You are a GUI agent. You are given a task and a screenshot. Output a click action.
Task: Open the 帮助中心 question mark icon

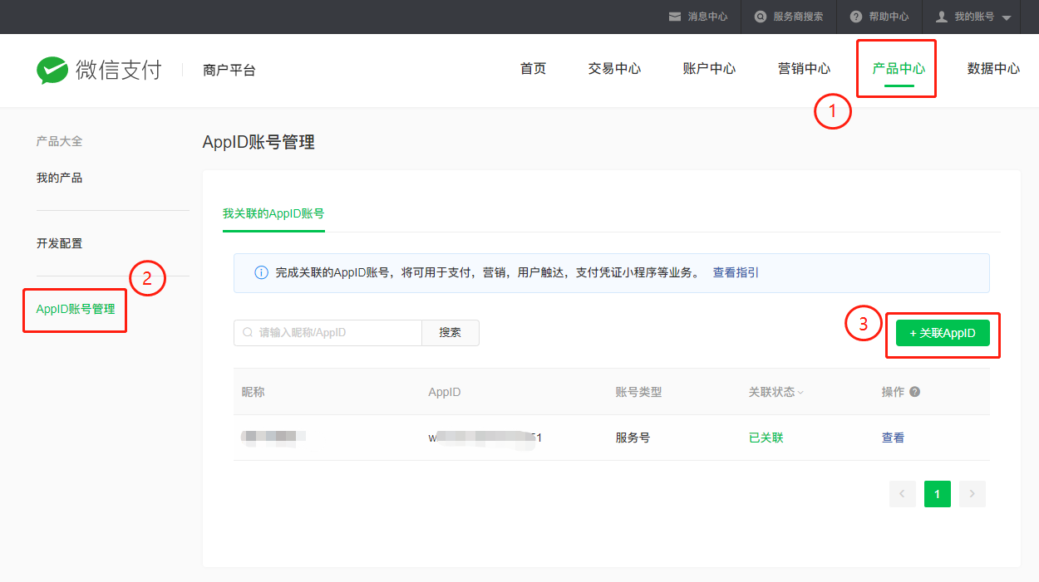(x=854, y=17)
